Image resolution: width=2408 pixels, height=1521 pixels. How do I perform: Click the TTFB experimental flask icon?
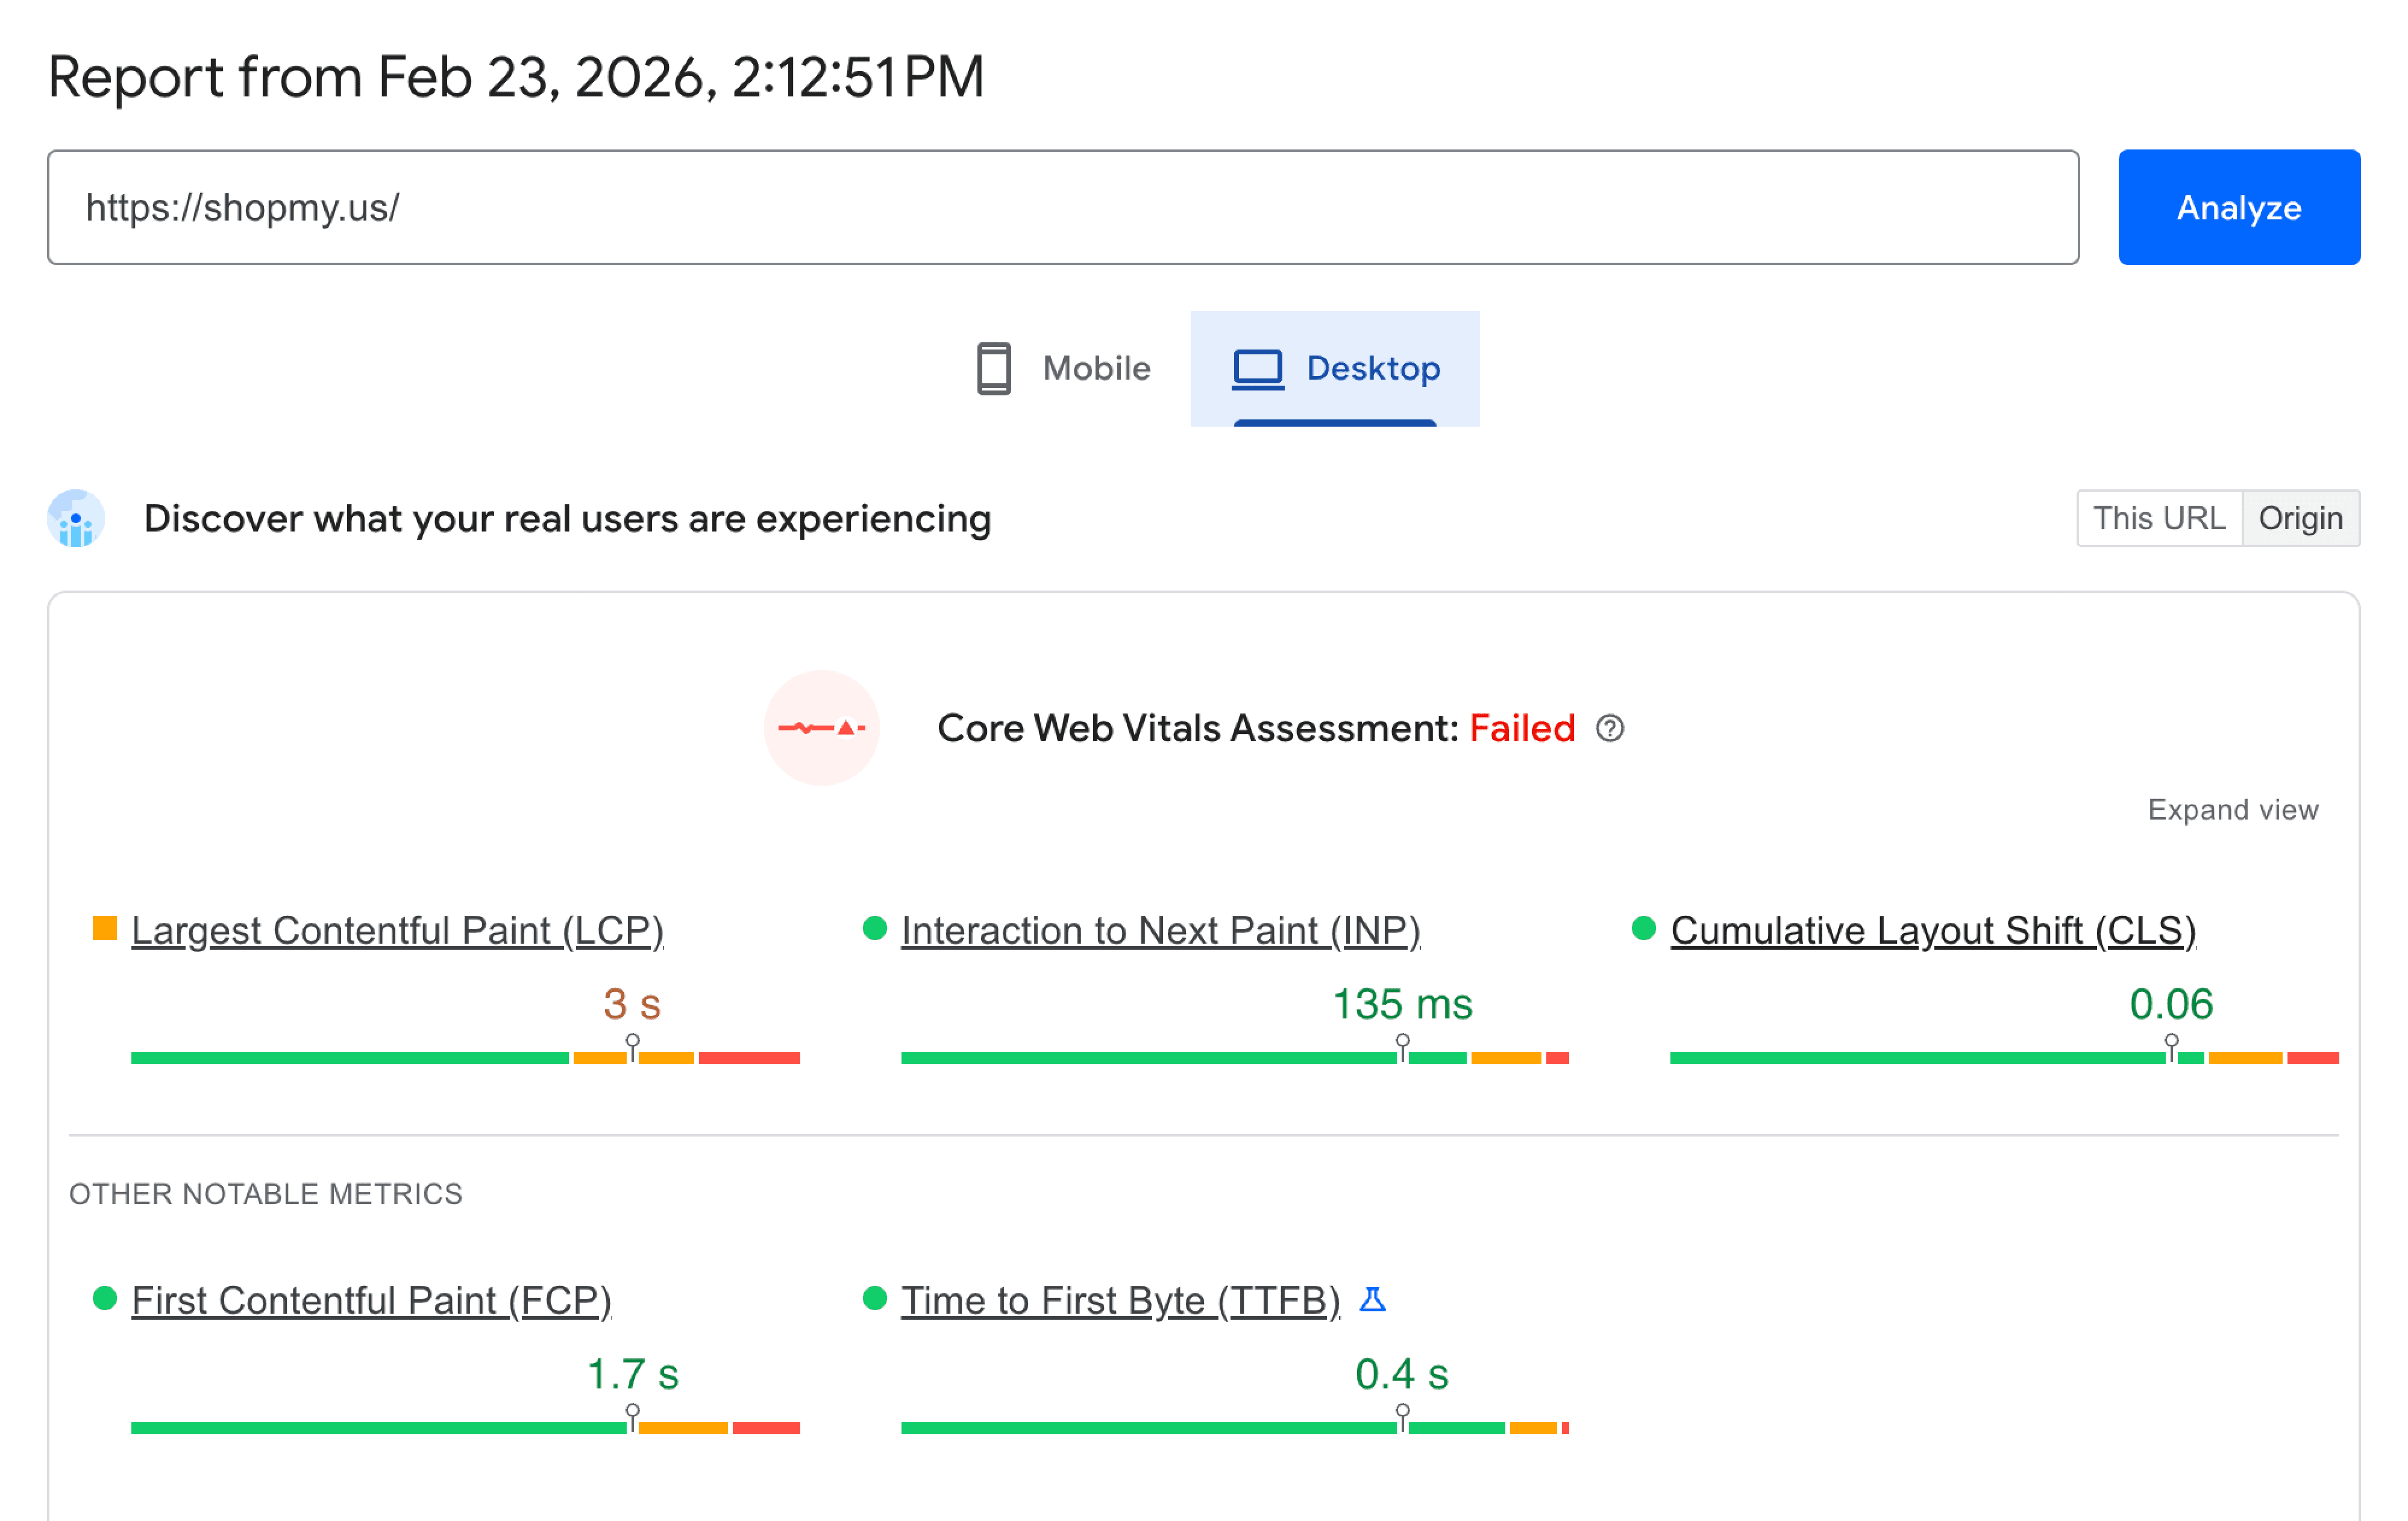coord(1372,1299)
